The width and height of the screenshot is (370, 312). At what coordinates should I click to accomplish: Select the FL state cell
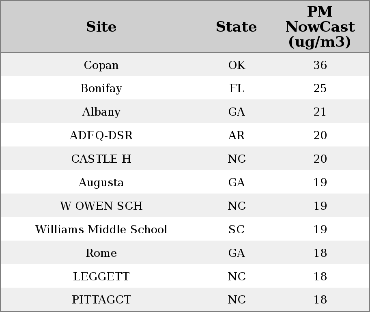237,88
